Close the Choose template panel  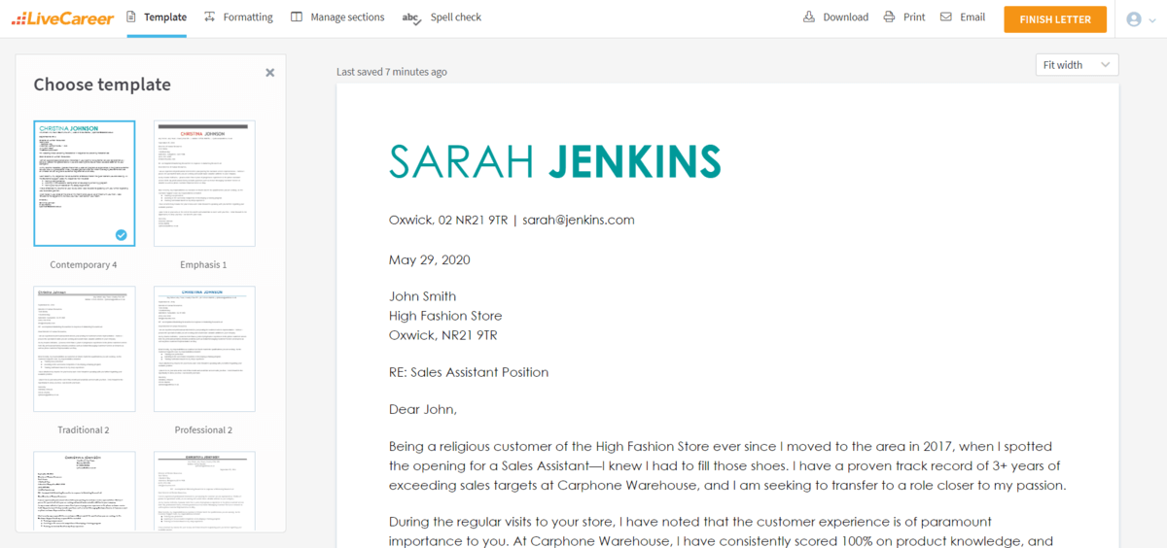click(x=269, y=73)
